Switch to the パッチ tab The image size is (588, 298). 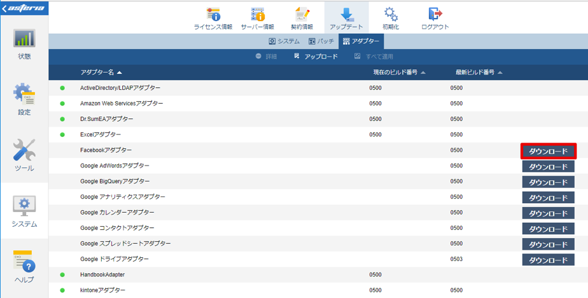(321, 41)
